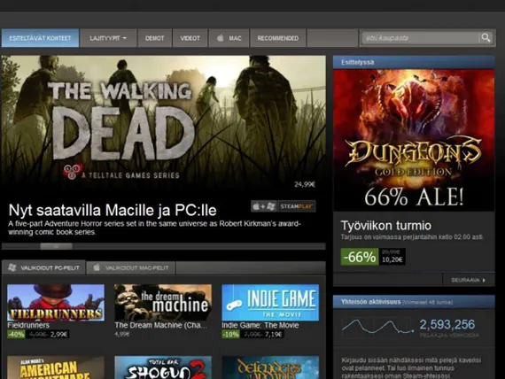This screenshot has height=379, width=505.
Task: Open the Demot tab
Action: [x=154, y=38]
